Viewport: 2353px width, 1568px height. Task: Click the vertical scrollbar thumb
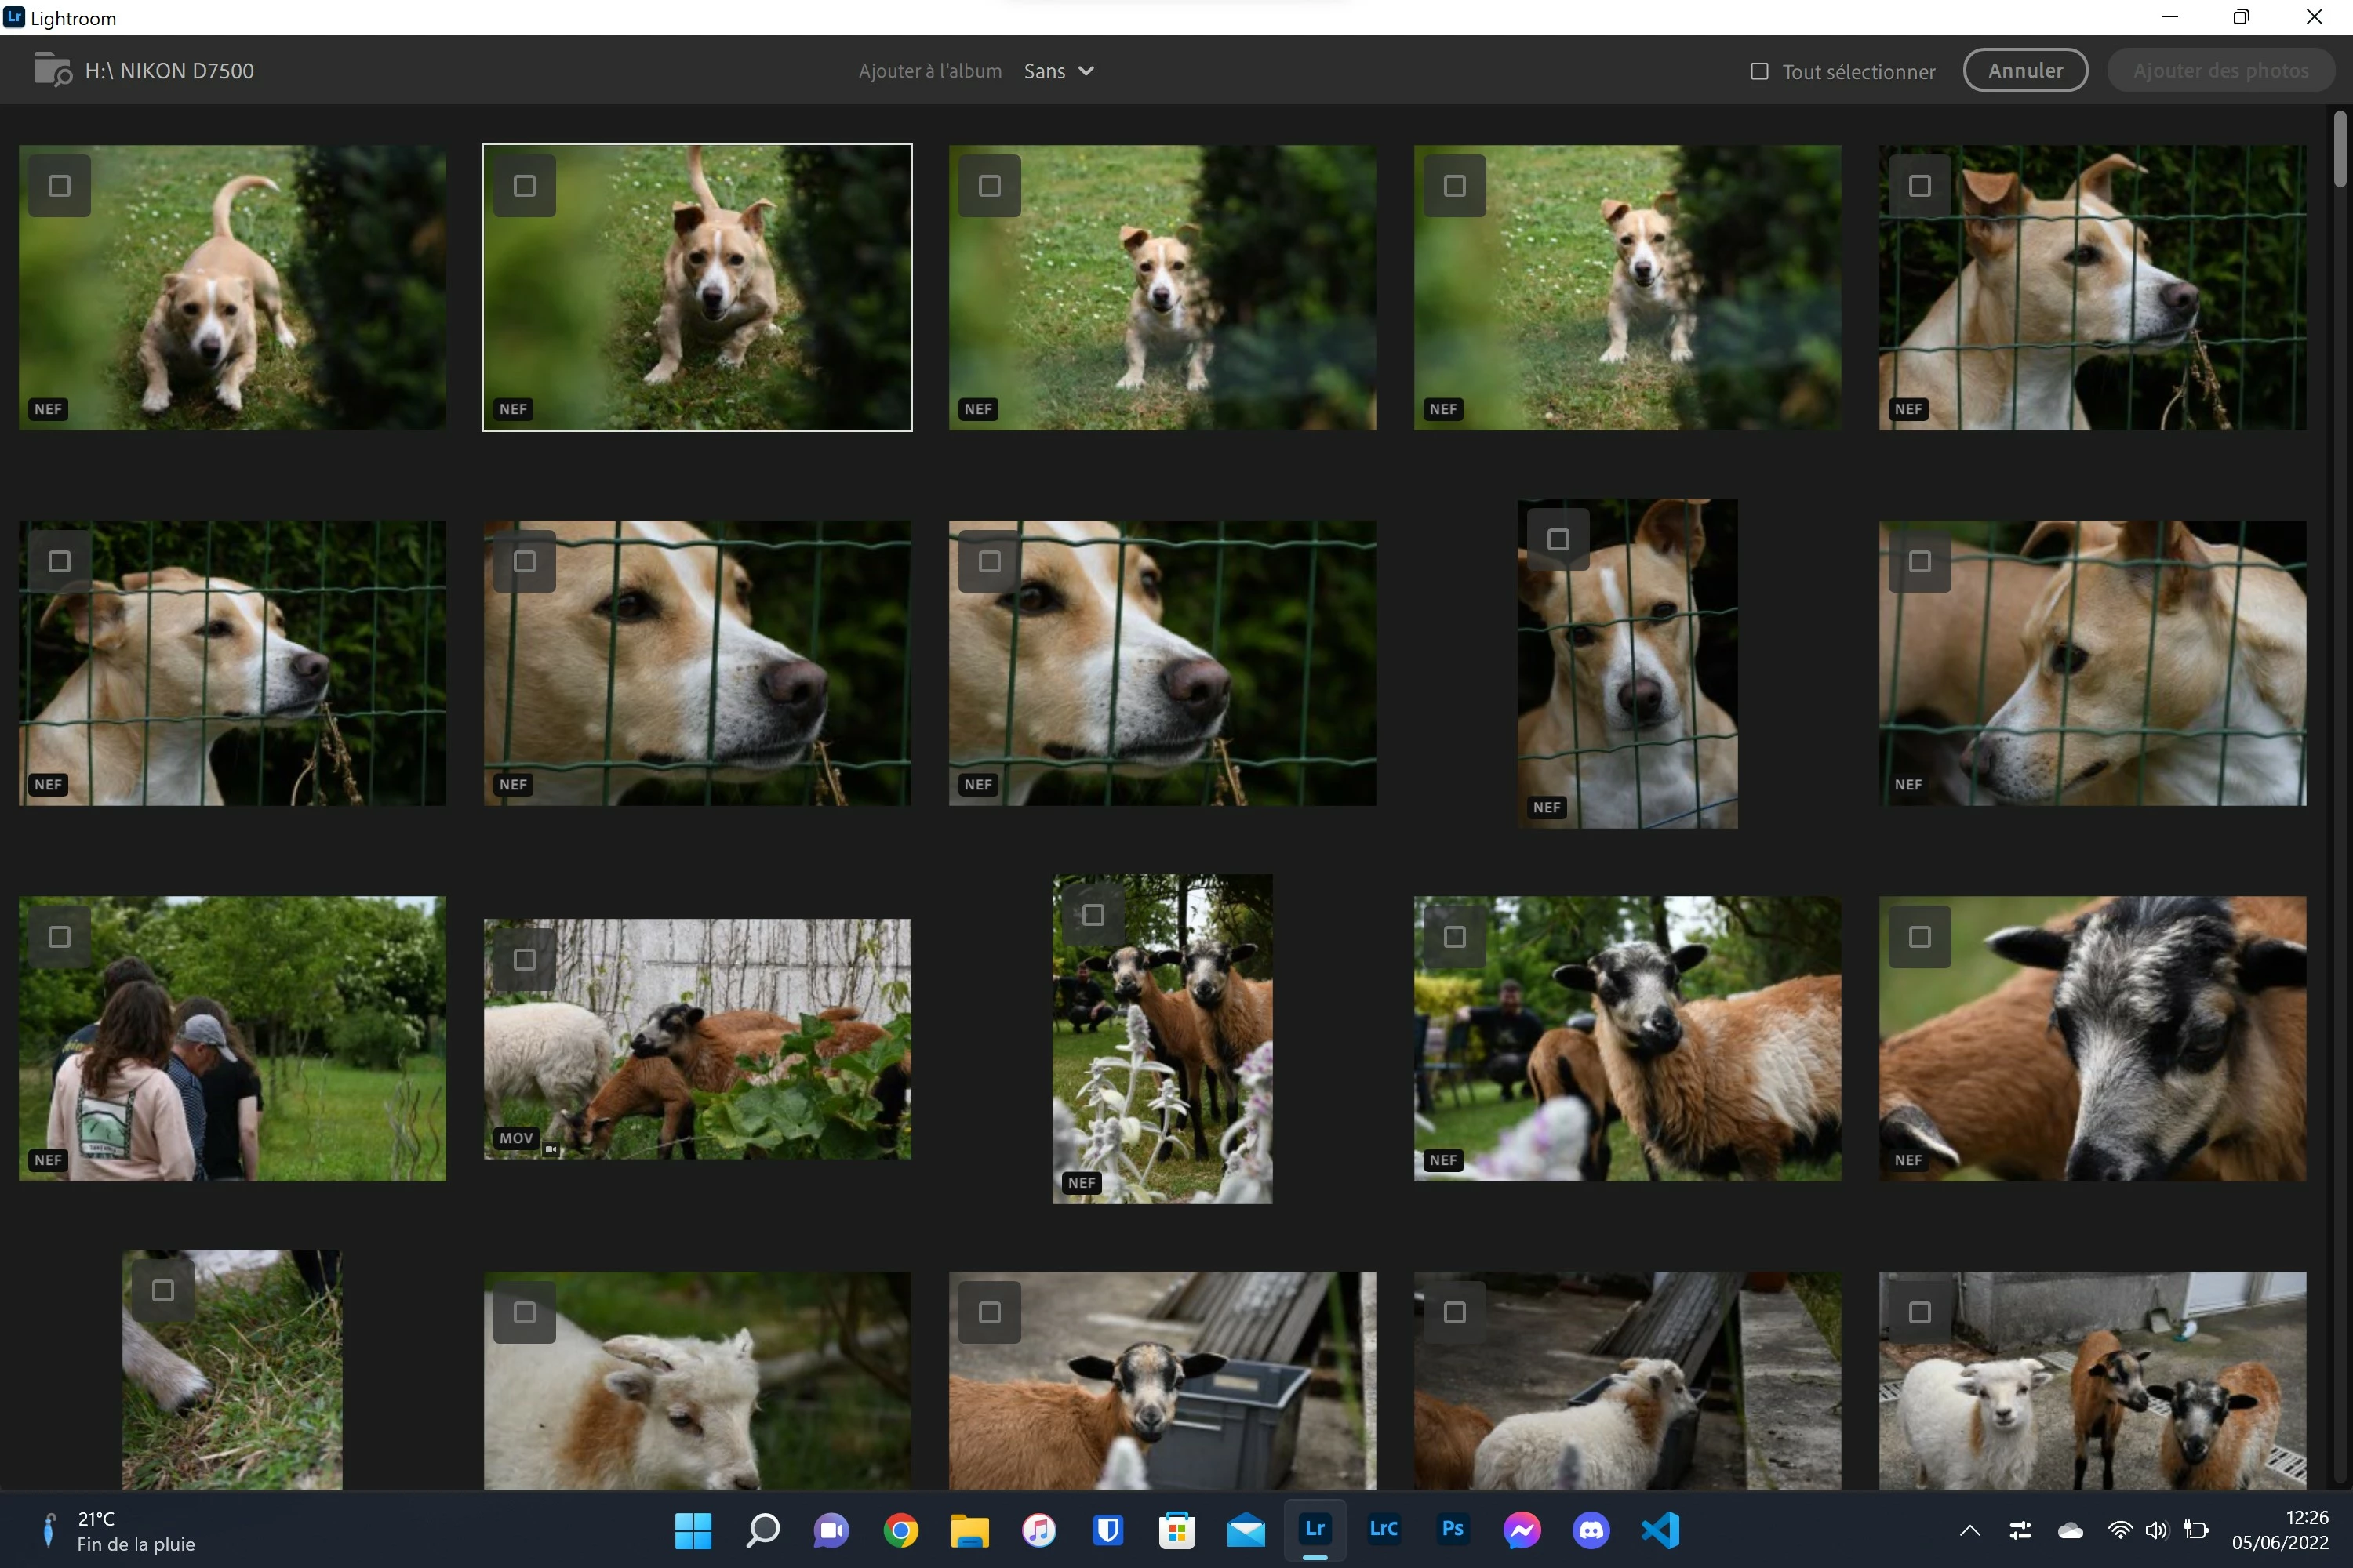pyautogui.click(x=2339, y=150)
